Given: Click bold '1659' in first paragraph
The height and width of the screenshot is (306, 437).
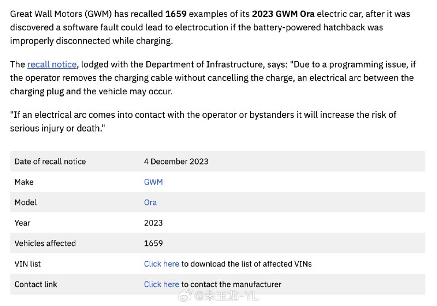Looking at the screenshot, I should pos(176,14).
